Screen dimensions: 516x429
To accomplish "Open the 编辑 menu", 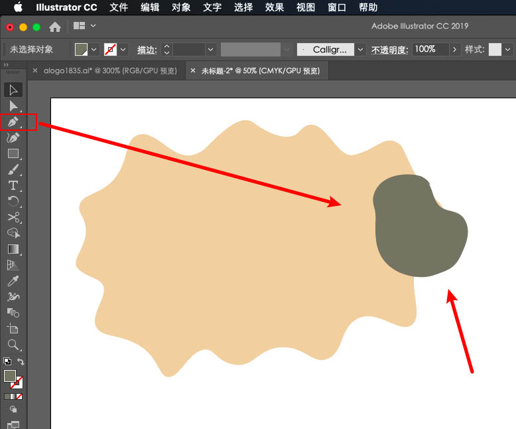I will coord(150,7).
